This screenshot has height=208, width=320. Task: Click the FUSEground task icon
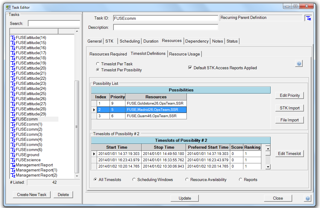point(13,155)
